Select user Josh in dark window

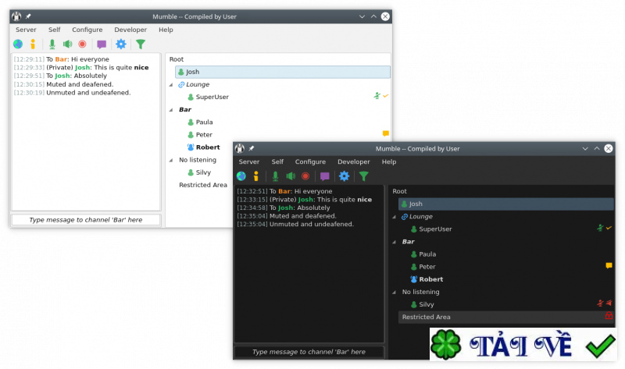[x=505, y=204]
